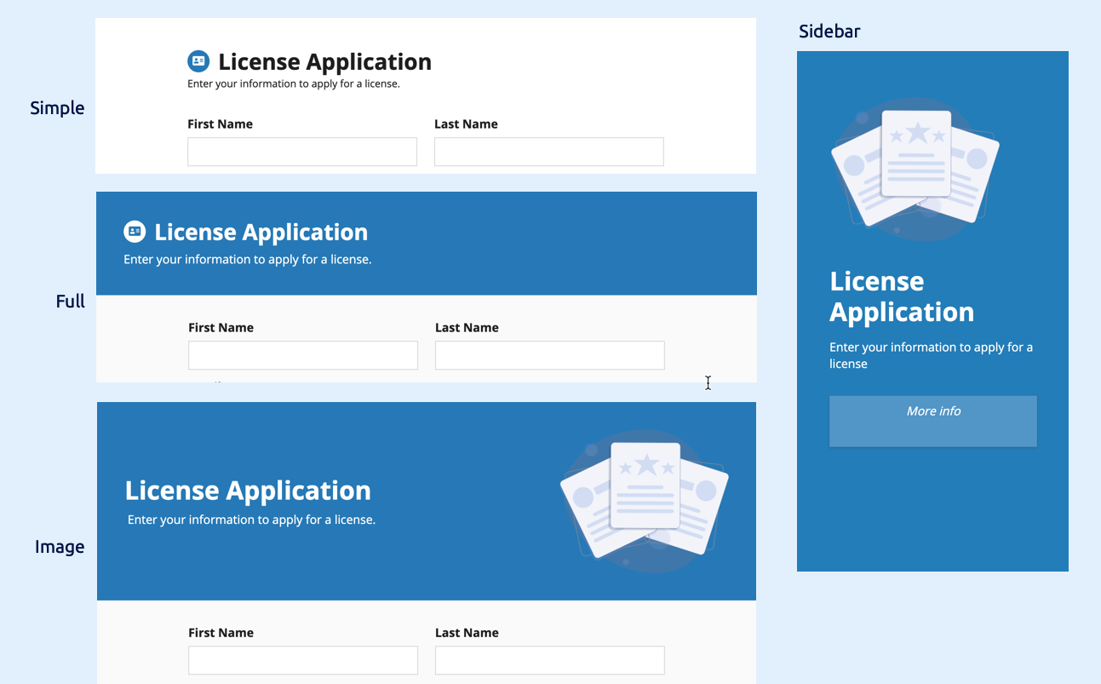Select the Simple layout label
1101x684 pixels.
coord(57,108)
